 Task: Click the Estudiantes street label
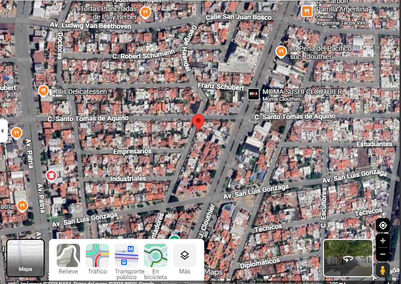tap(374, 144)
